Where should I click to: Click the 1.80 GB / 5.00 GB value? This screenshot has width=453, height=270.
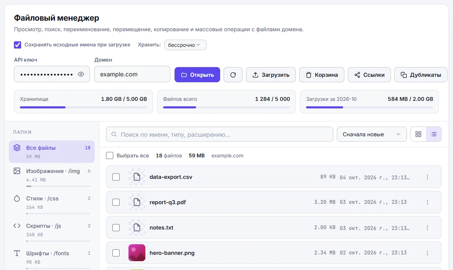(124, 99)
